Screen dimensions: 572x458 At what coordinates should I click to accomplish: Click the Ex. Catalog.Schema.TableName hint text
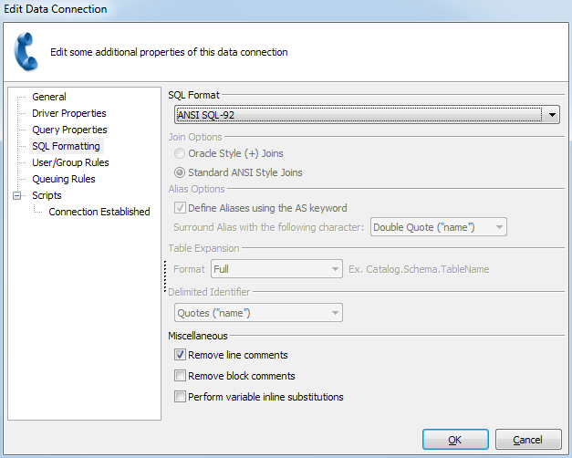click(419, 269)
